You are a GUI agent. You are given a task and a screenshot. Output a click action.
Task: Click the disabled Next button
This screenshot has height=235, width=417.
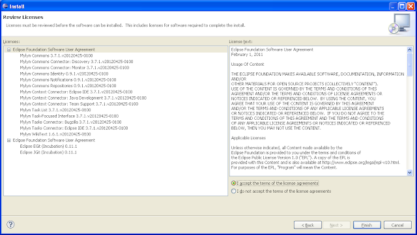tap(336, 225)
